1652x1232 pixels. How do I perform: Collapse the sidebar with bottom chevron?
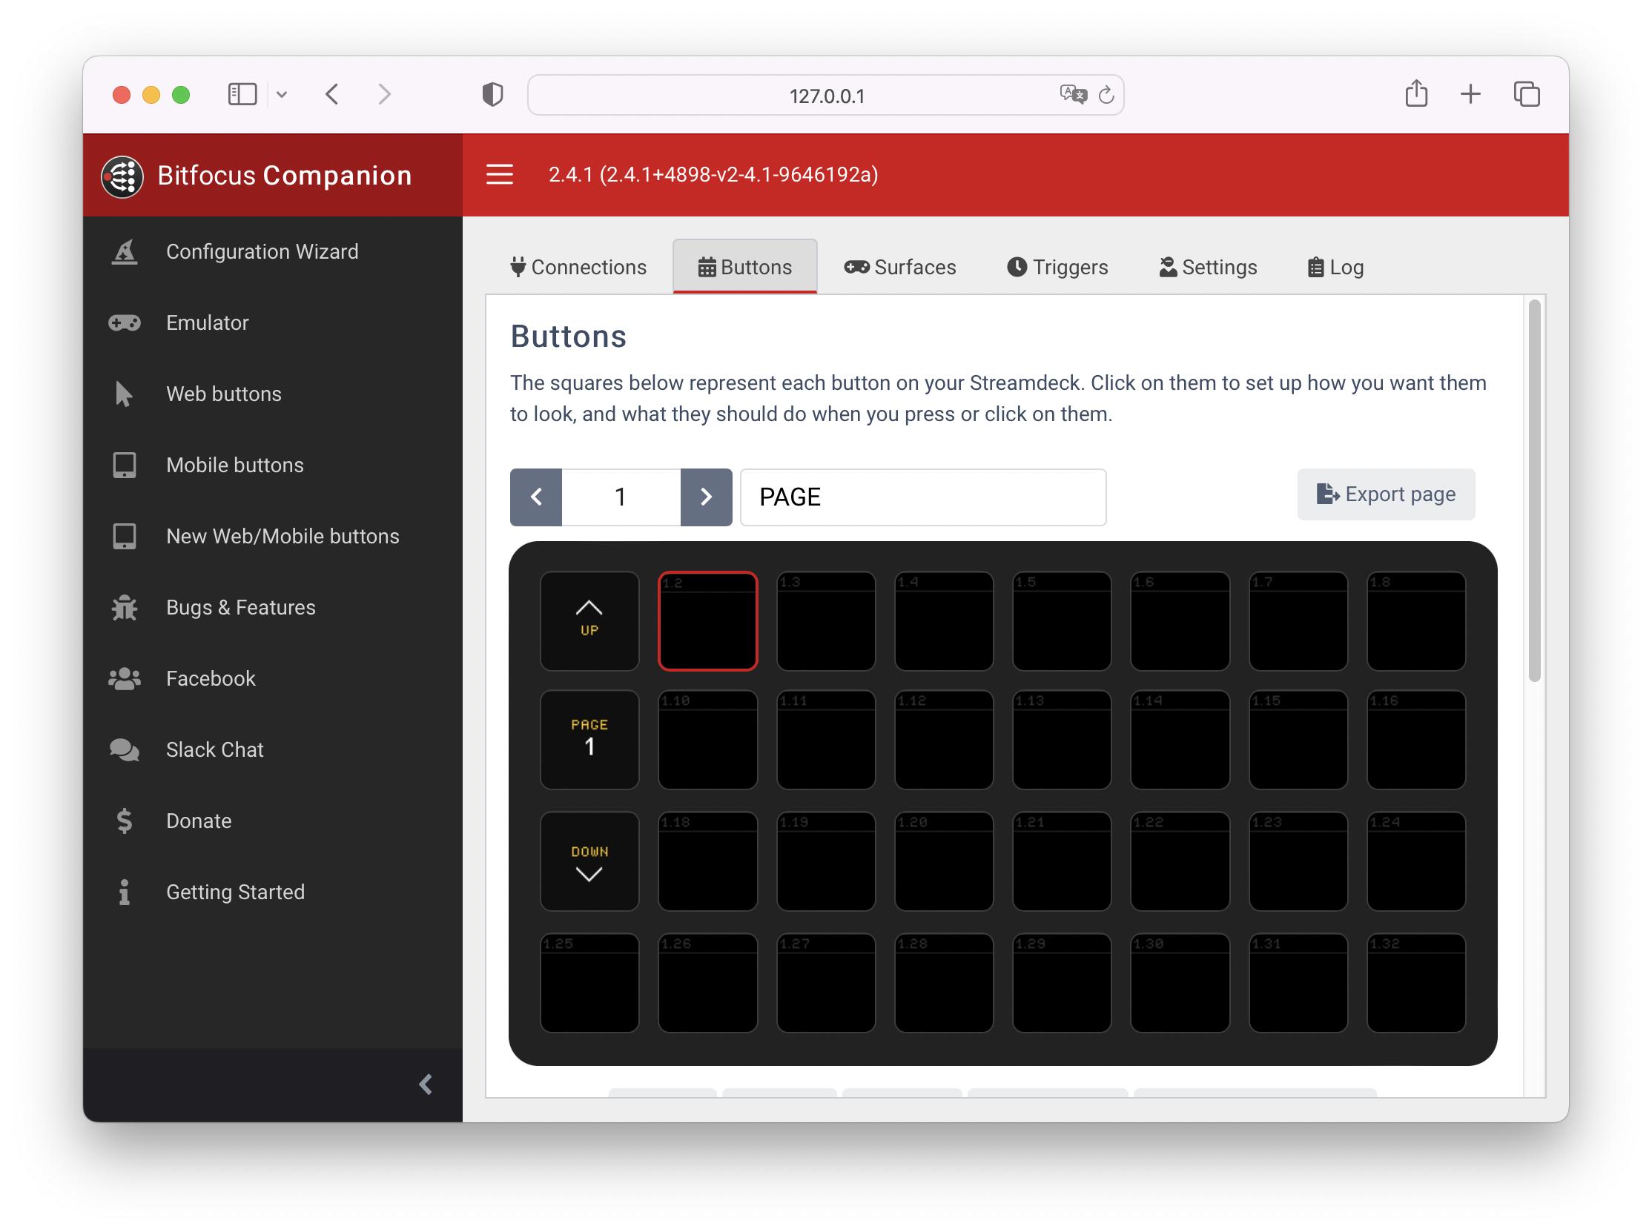[426, 1084]
